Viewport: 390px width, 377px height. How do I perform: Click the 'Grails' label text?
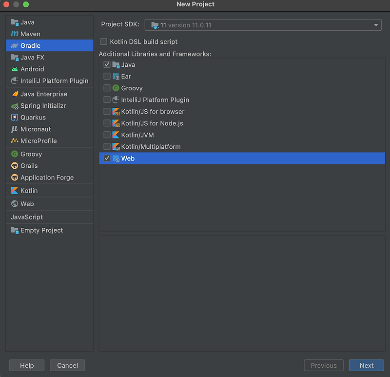pyautogui.click(x=29, y=165)
